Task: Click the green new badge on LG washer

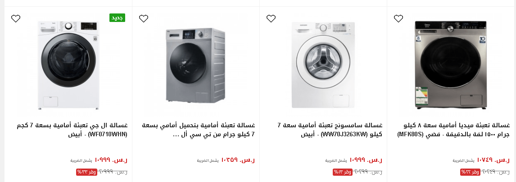Action: point(117,17)
